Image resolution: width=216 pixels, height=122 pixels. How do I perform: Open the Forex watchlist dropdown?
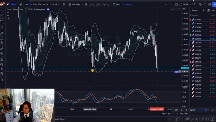(195, 11)
